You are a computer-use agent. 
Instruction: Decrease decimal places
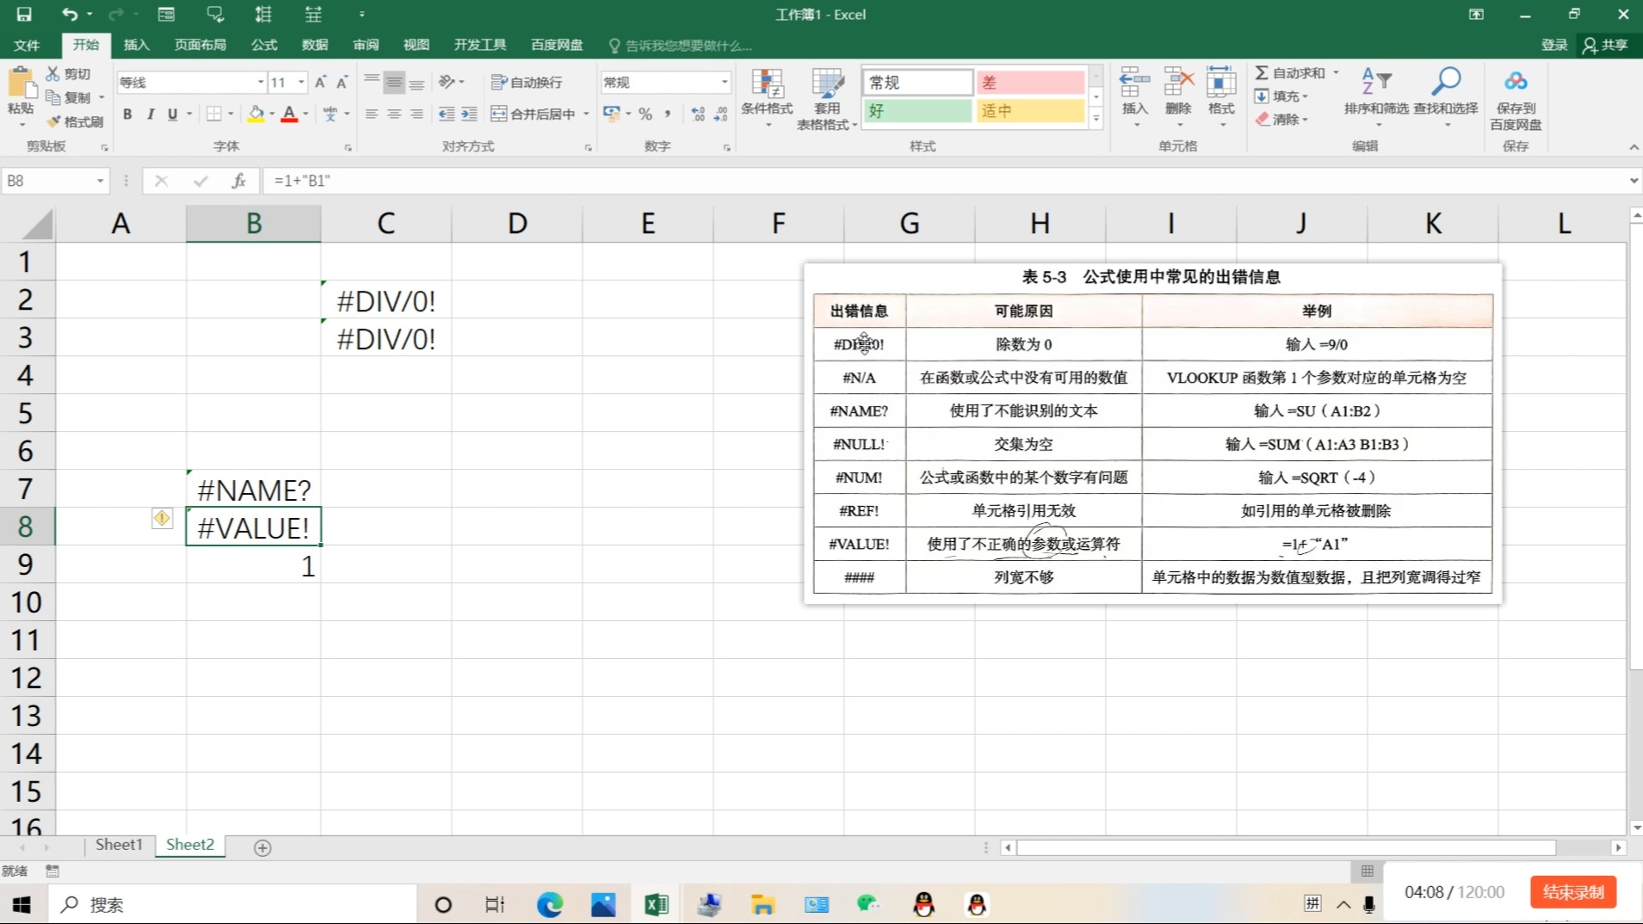[x=720, y=114]
